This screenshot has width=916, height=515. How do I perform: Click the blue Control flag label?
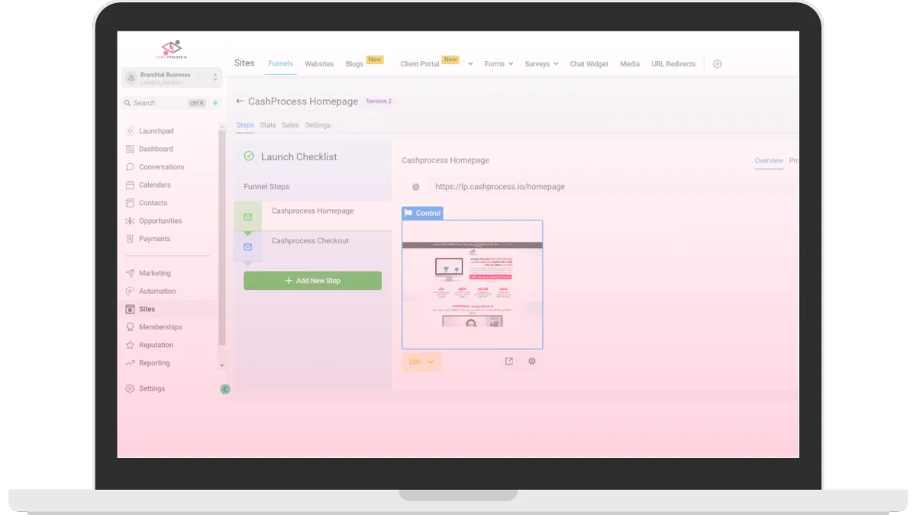click(422, 213)
